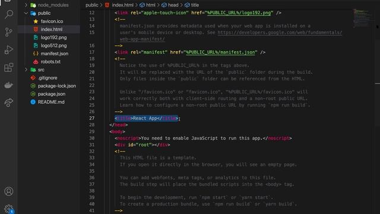Collapse the public folder chevron
Screen dimensions: 380x214
point(26,13)
